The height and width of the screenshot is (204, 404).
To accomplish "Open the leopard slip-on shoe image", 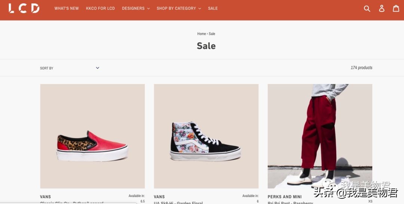I will click(x=92, y=136).
